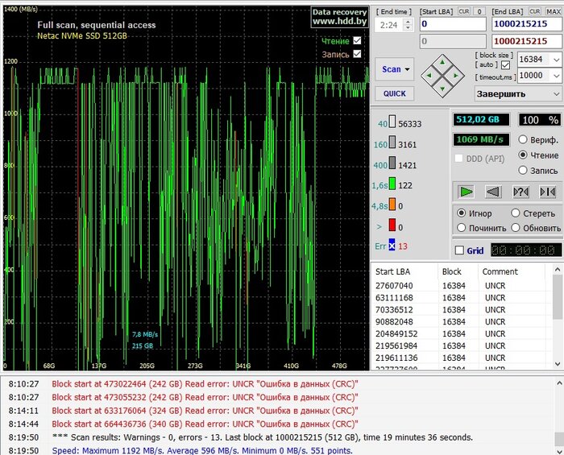Click the www.hdd.by Data recovery link
This screenshot has height=455, width=564.
[339, 17]
